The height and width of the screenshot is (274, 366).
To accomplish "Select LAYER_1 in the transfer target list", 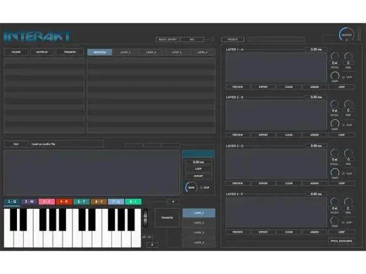I will [199, 213].
